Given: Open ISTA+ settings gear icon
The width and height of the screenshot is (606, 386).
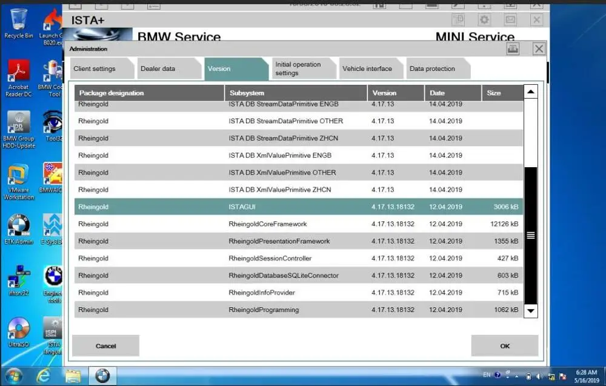Looking at the screenshot, I should [x=484, y=19].
